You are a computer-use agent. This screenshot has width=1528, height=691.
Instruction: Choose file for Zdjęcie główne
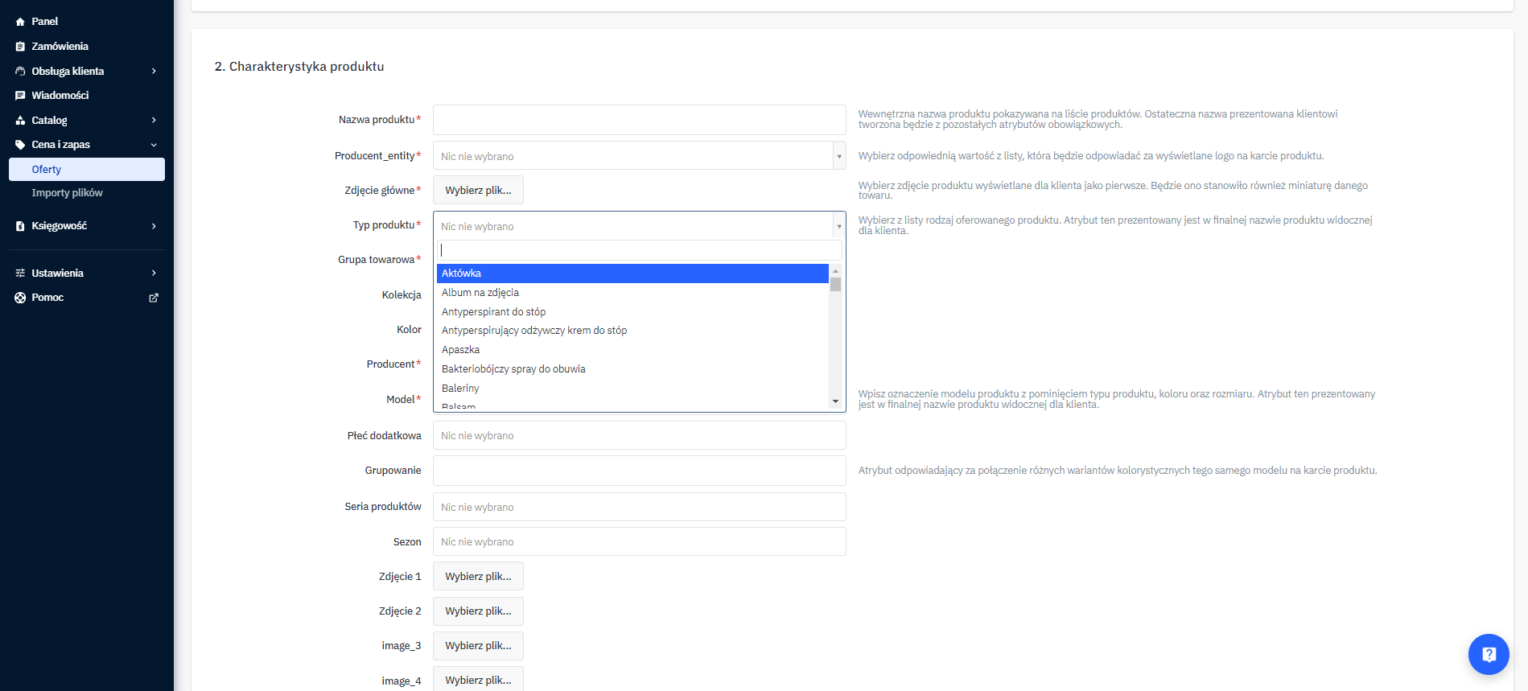tap(478, 191)
